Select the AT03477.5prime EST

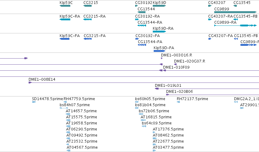154,150
